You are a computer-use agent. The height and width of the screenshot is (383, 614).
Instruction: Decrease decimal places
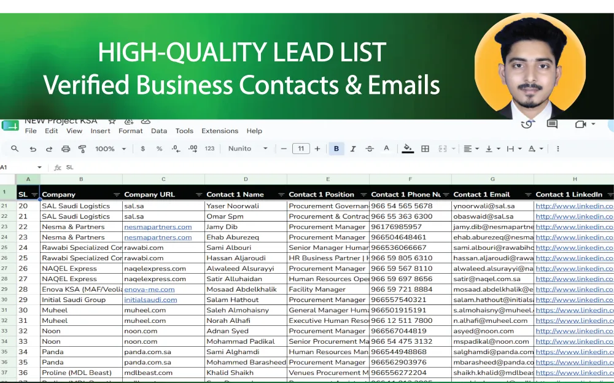[176, 149]
